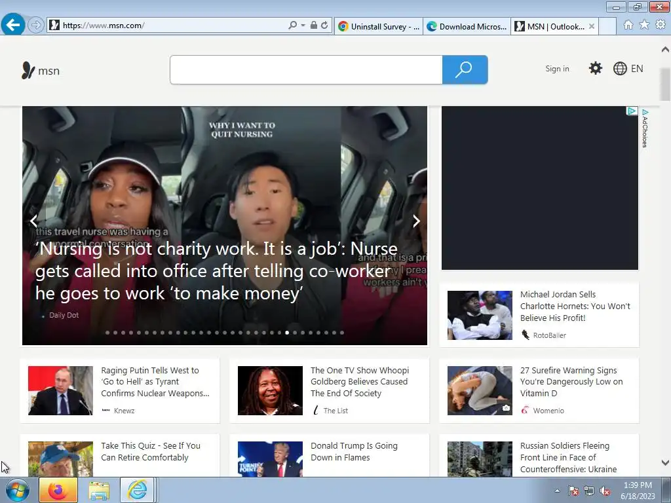
Task: Open the Windows Start menu
Action: point(17,490)
